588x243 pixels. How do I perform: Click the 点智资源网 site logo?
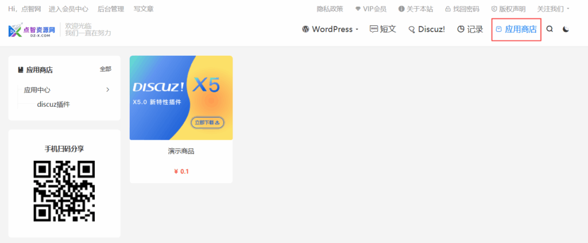(32, 30)
